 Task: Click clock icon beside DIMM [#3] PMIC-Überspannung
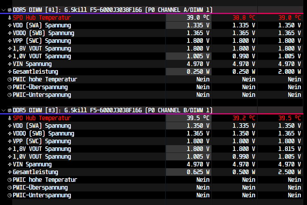pyautogui.click(x=10, y=188)
